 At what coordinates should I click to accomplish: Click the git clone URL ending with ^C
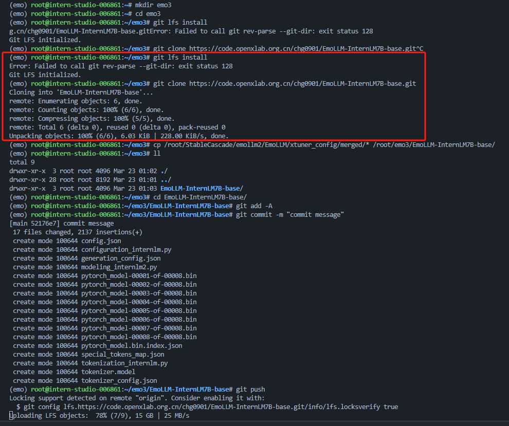point(306,49)
